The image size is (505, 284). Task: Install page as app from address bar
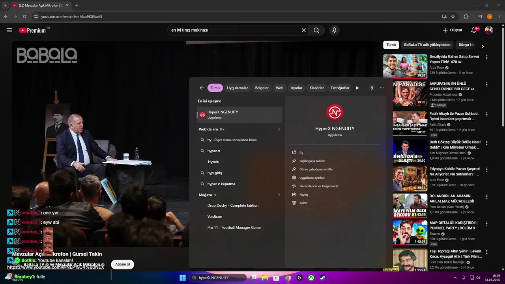tap(445, 17)
